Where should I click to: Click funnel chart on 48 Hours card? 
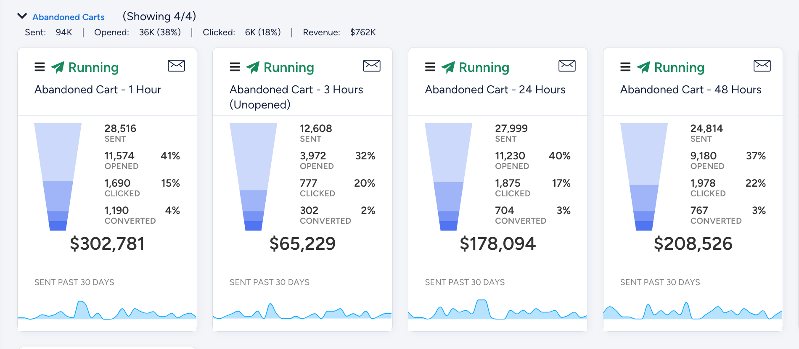click(x=644, y=177)
